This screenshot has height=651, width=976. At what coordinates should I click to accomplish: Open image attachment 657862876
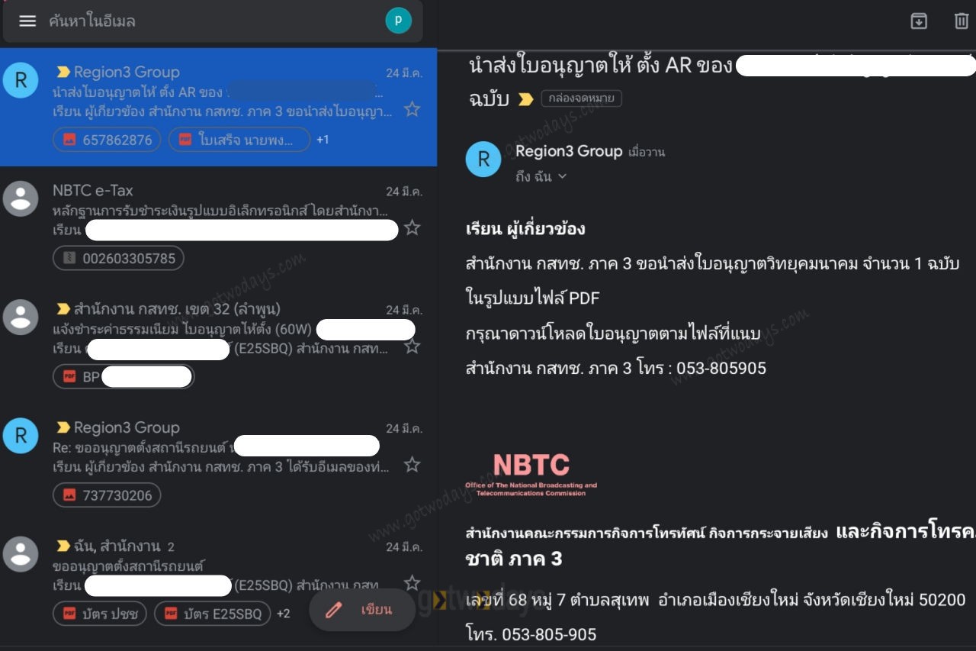(x=107, y=140)
